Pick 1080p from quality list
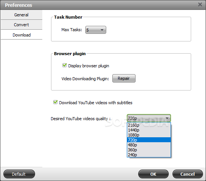 click(x=149, y=135)
